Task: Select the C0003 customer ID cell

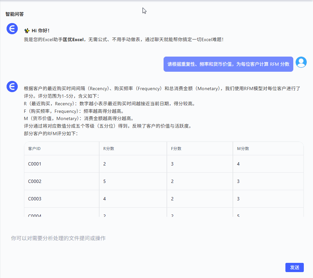Action: click(61, 199)
